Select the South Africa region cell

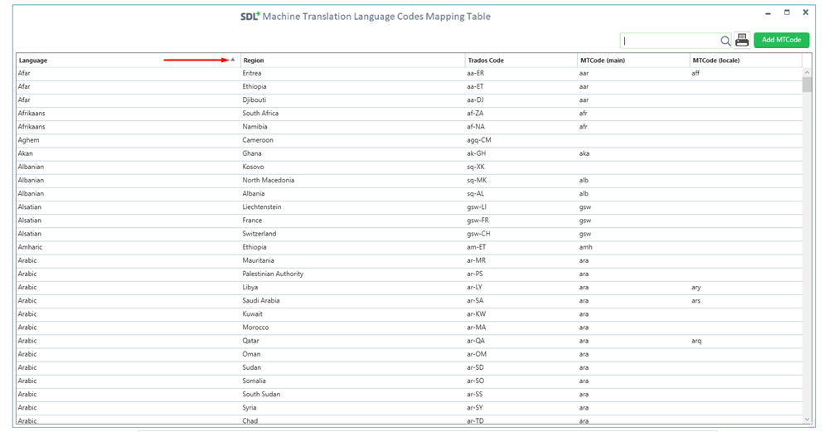point(260,113)
